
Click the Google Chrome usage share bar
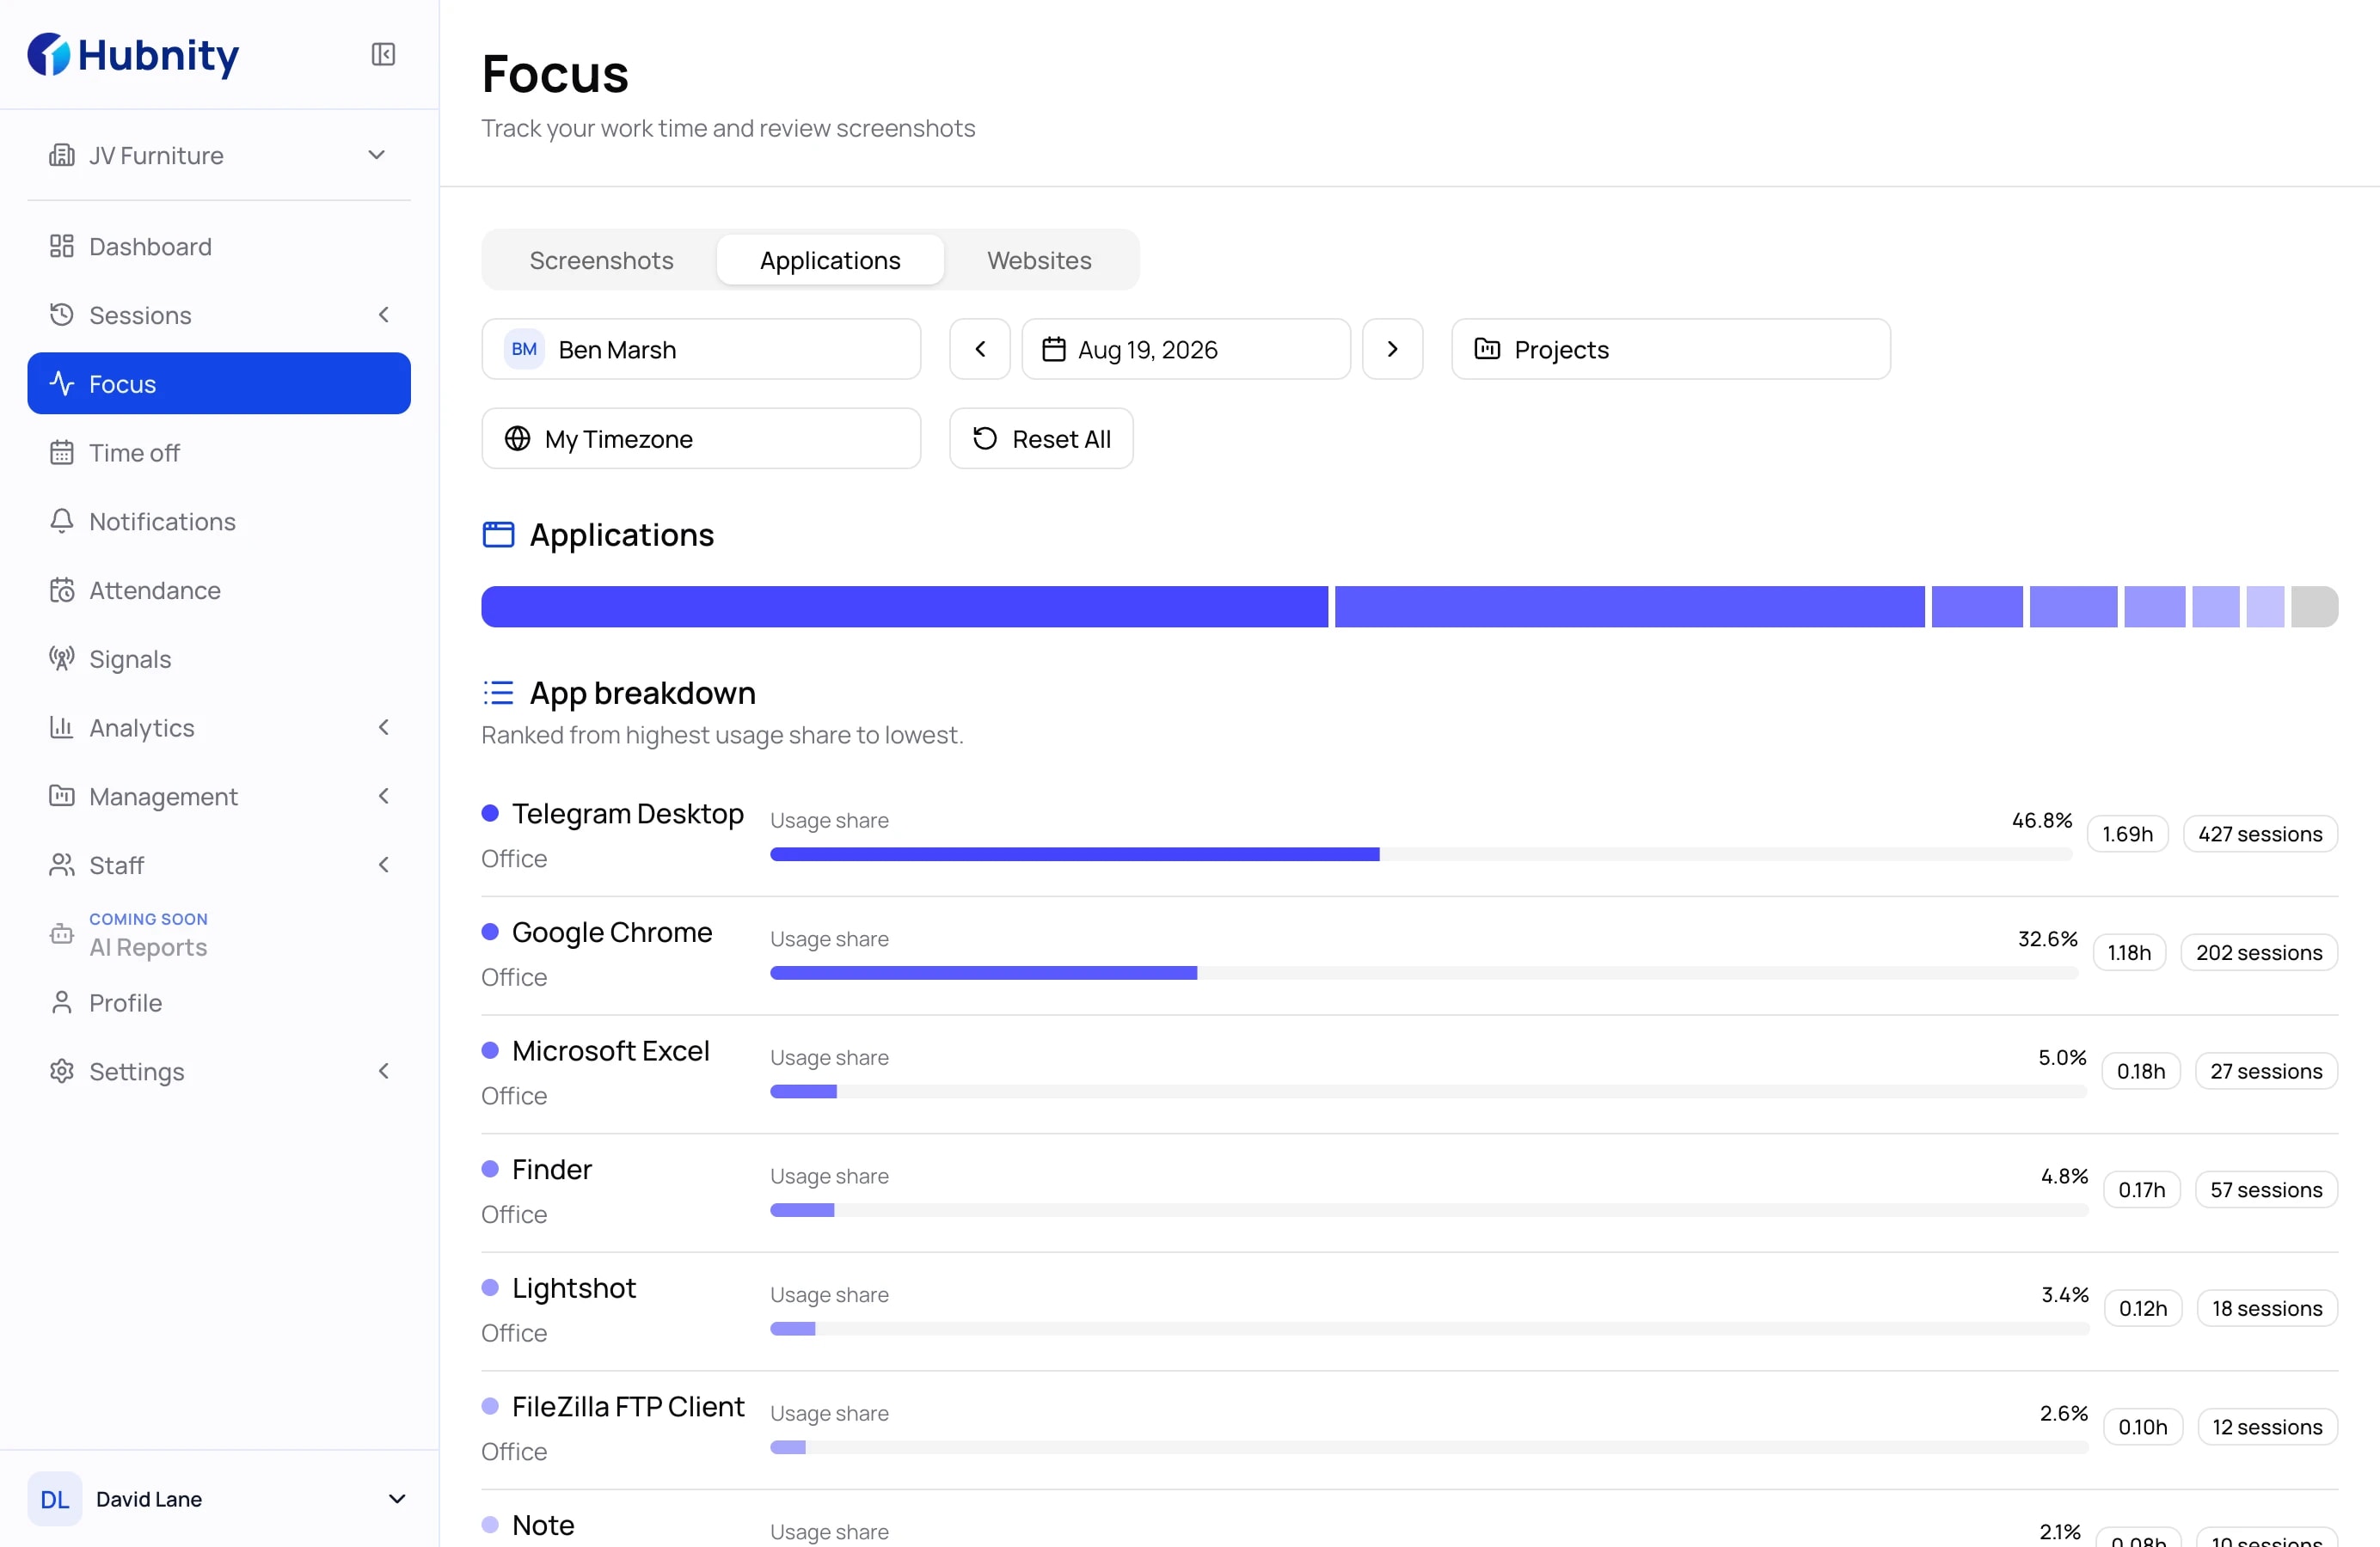pos(1424,972)
